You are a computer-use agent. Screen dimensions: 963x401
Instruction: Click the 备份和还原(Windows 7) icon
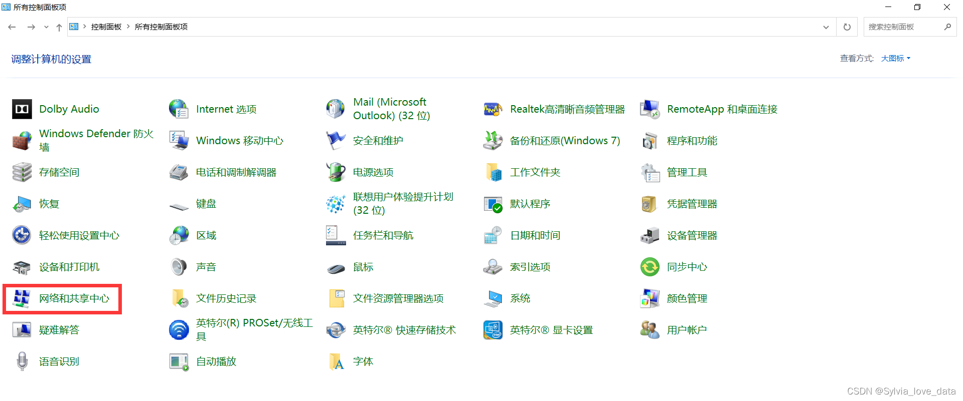click(493, 141)
